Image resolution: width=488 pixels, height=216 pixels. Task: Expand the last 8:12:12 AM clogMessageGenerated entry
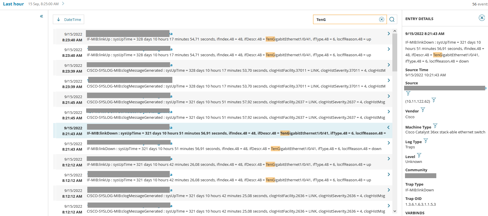point(389,206)
